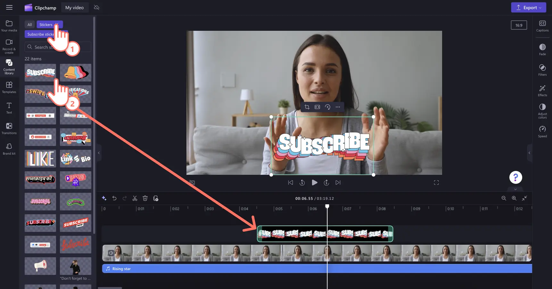Select the Rising star audio track
Screen dimensions: 552x289
(317, 268)
